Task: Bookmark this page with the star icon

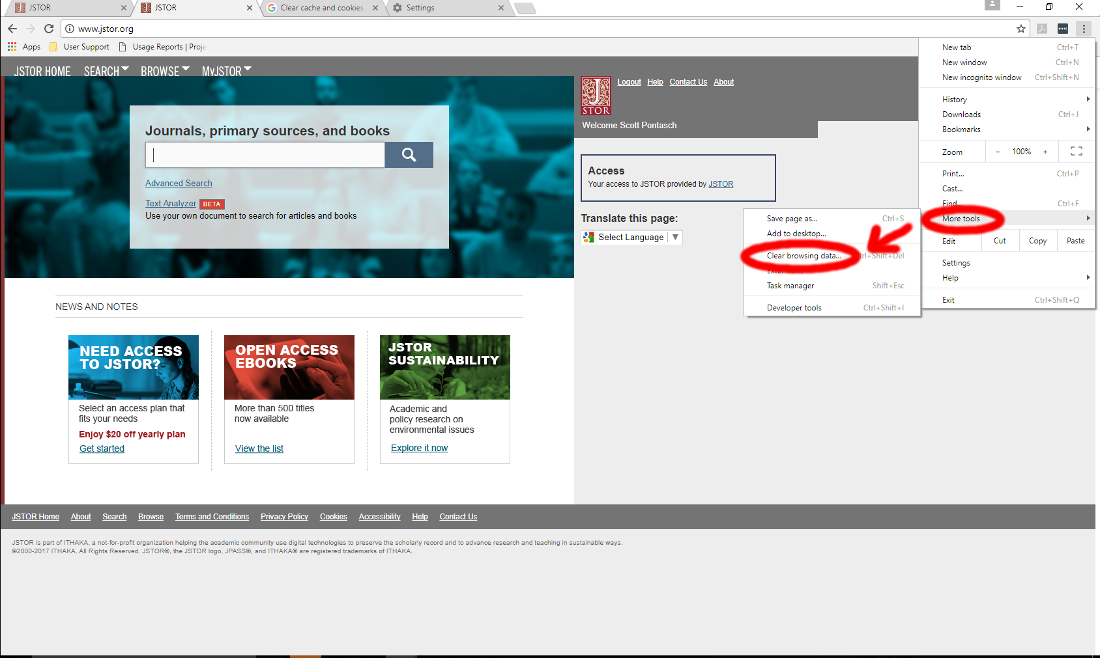Action: 1021,29
